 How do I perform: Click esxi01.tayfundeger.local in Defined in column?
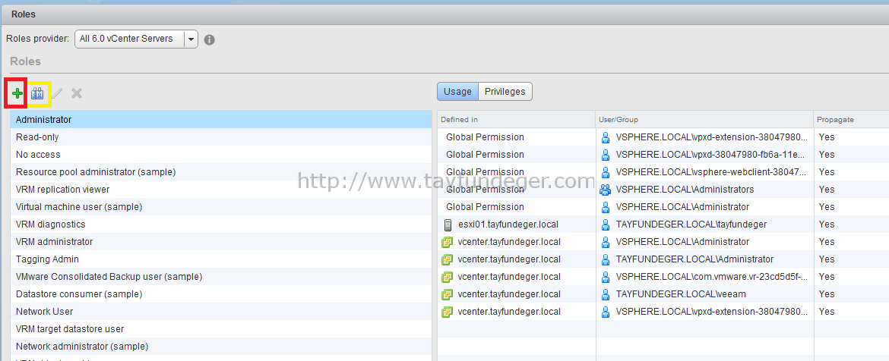click(x=508, y=224)
